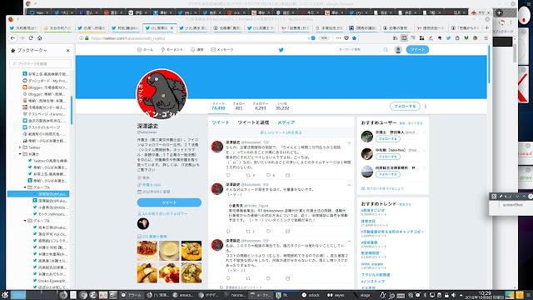
Task: Click the magnifier in Twitter search box
Action: pos(386,50)
